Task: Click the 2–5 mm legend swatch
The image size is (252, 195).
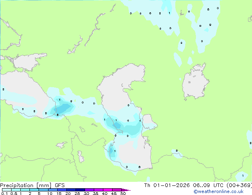Action: point(34,190)
